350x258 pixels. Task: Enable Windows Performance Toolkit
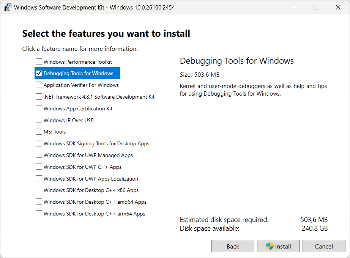tap(39, 61)
